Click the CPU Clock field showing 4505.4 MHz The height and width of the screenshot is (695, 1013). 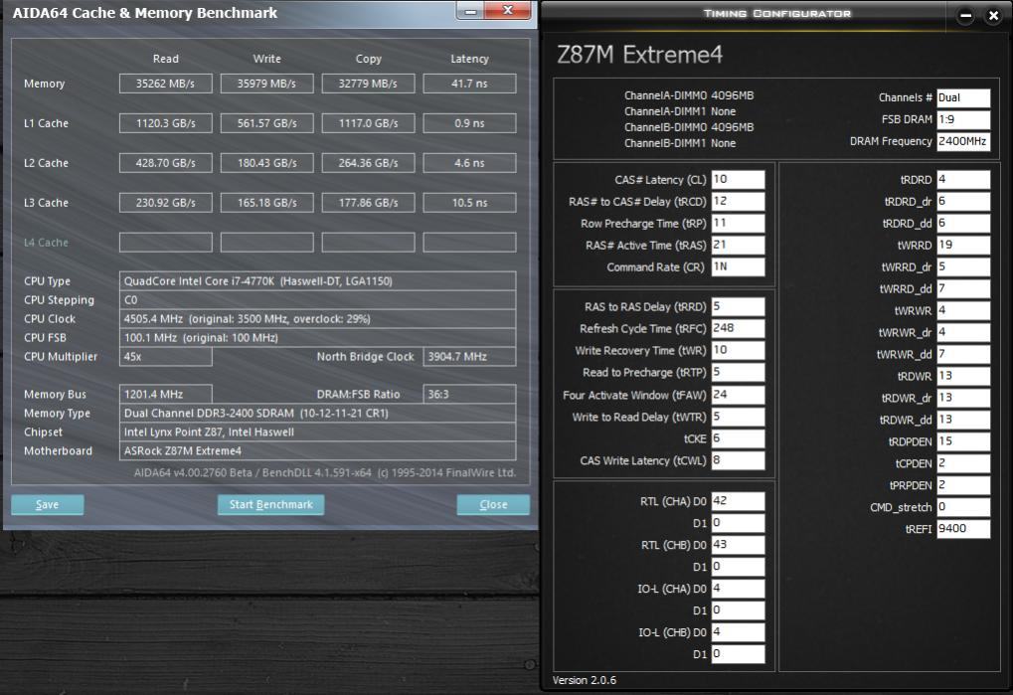(317, 318)
